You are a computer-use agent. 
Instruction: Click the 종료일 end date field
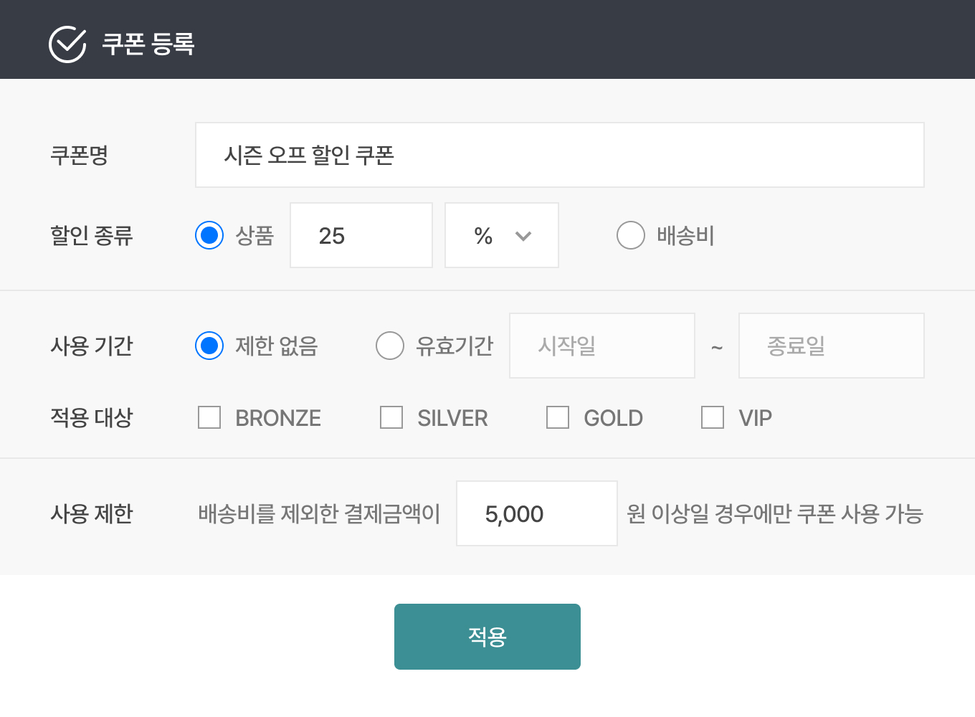click(831, 346)
